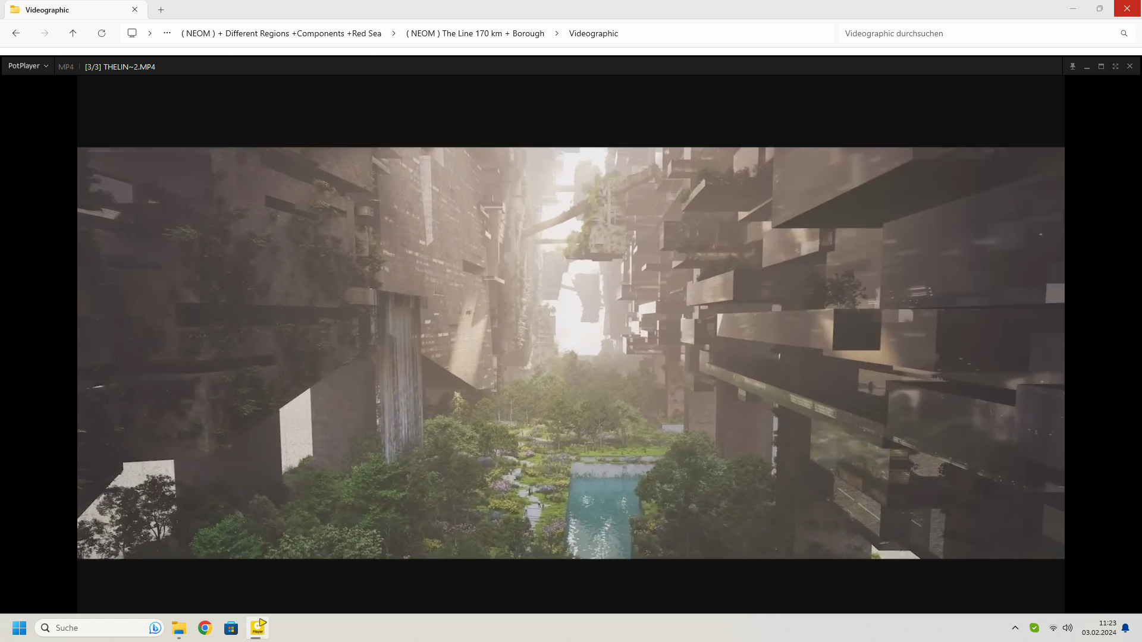Image resolution: width=1142 pixels, height=642 pixels.
Task: Open Bing chat from the search box
Action: (x=155, y=628)
